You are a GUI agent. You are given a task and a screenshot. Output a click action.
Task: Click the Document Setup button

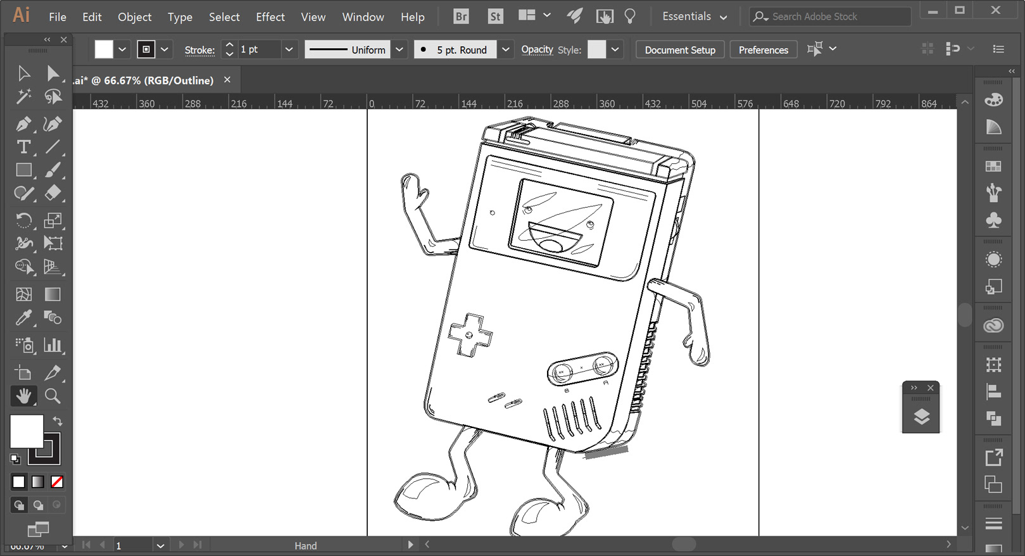click(680, 49)
